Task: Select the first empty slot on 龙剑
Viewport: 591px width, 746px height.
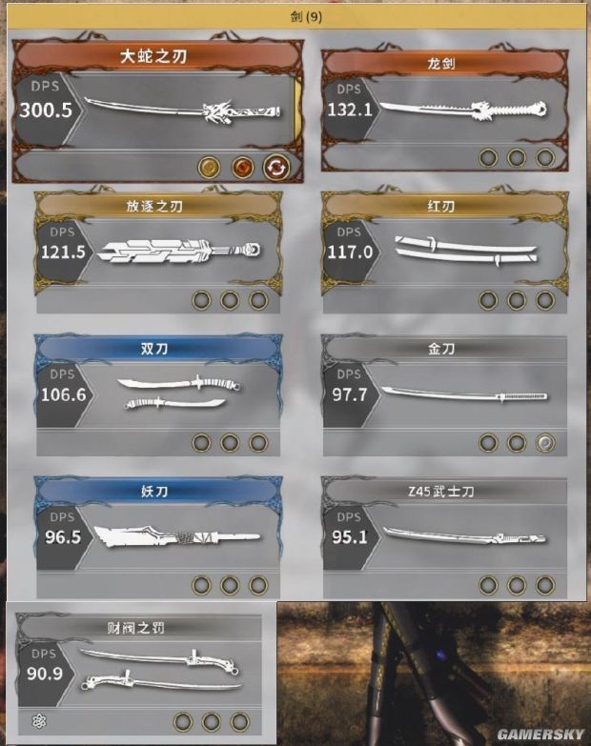Action: pos(488,157)
